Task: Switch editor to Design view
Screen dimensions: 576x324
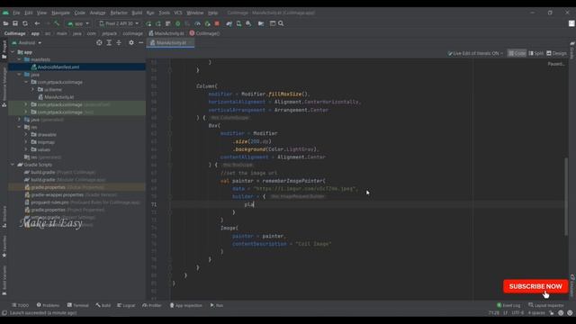Action: (556, 53)
